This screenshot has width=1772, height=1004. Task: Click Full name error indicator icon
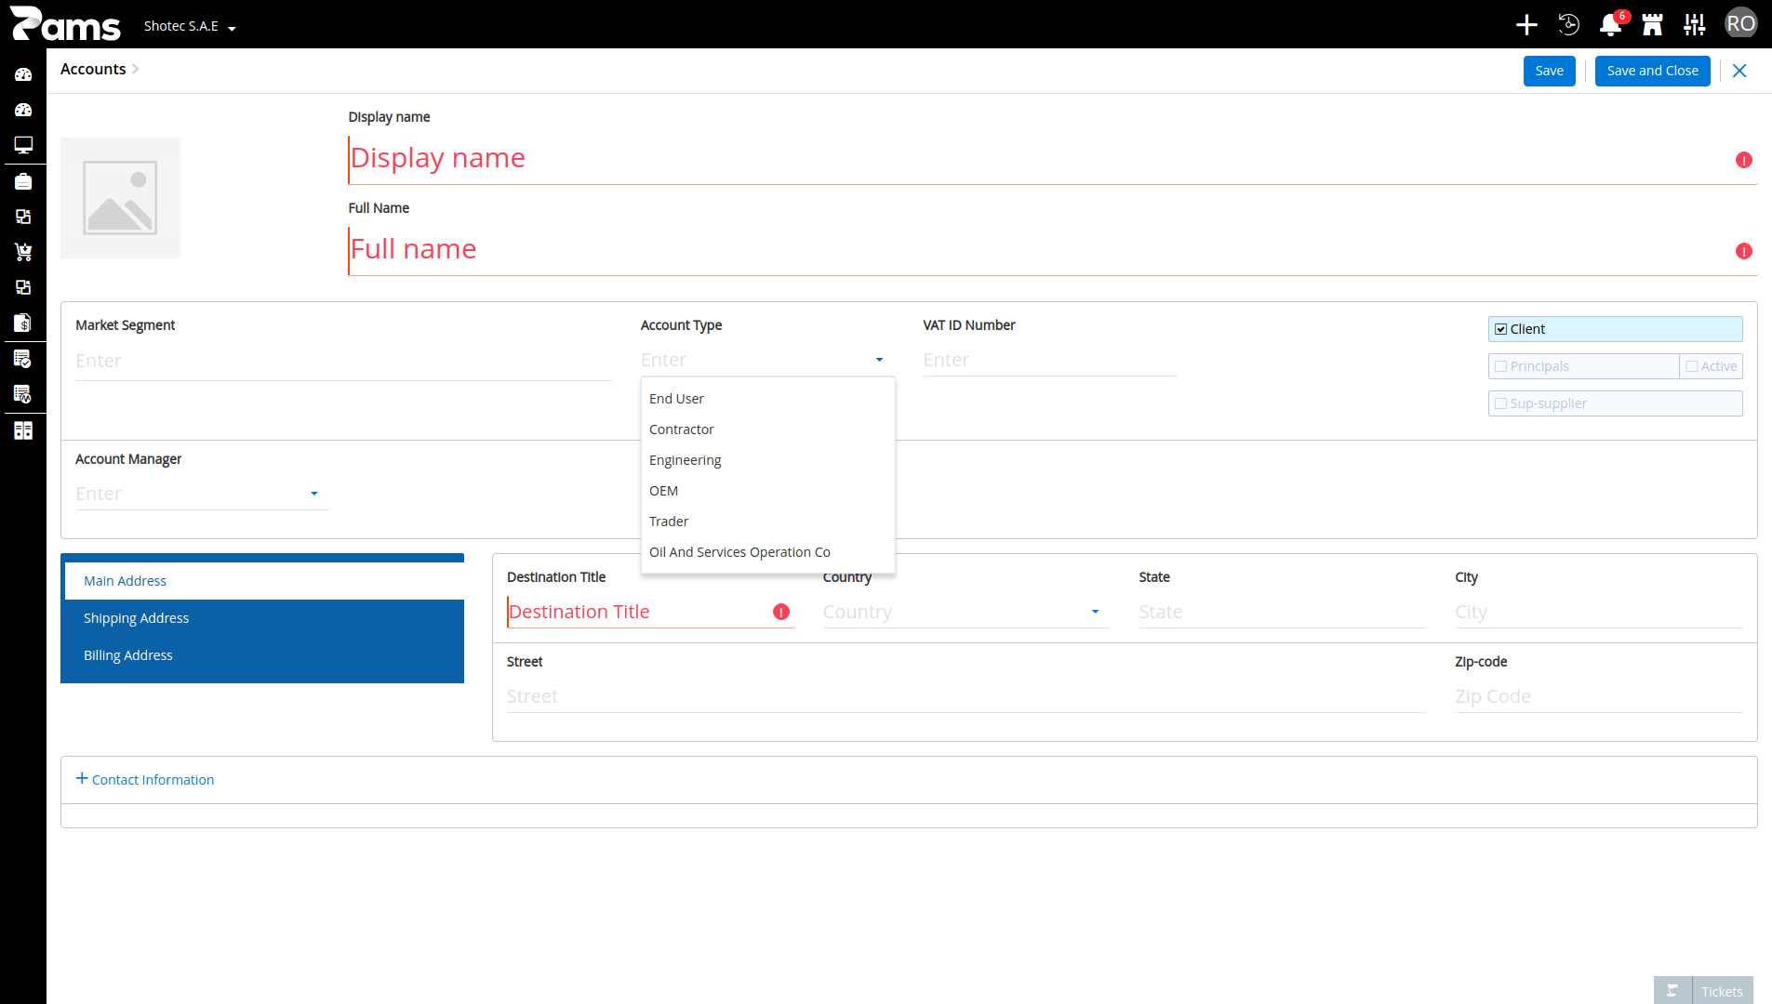(1744, 251)
